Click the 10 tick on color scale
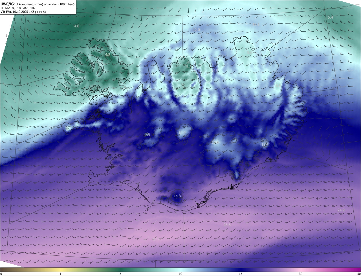361x276 pixels. pos(180,274)
